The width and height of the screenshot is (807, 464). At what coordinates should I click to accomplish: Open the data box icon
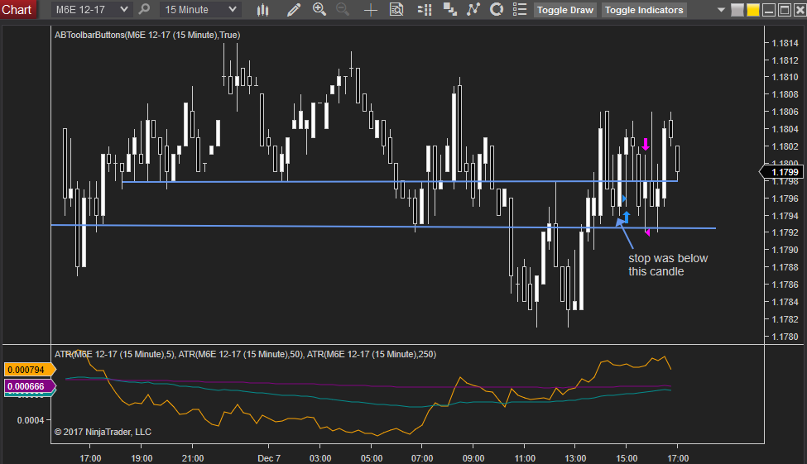click(396, 10)
